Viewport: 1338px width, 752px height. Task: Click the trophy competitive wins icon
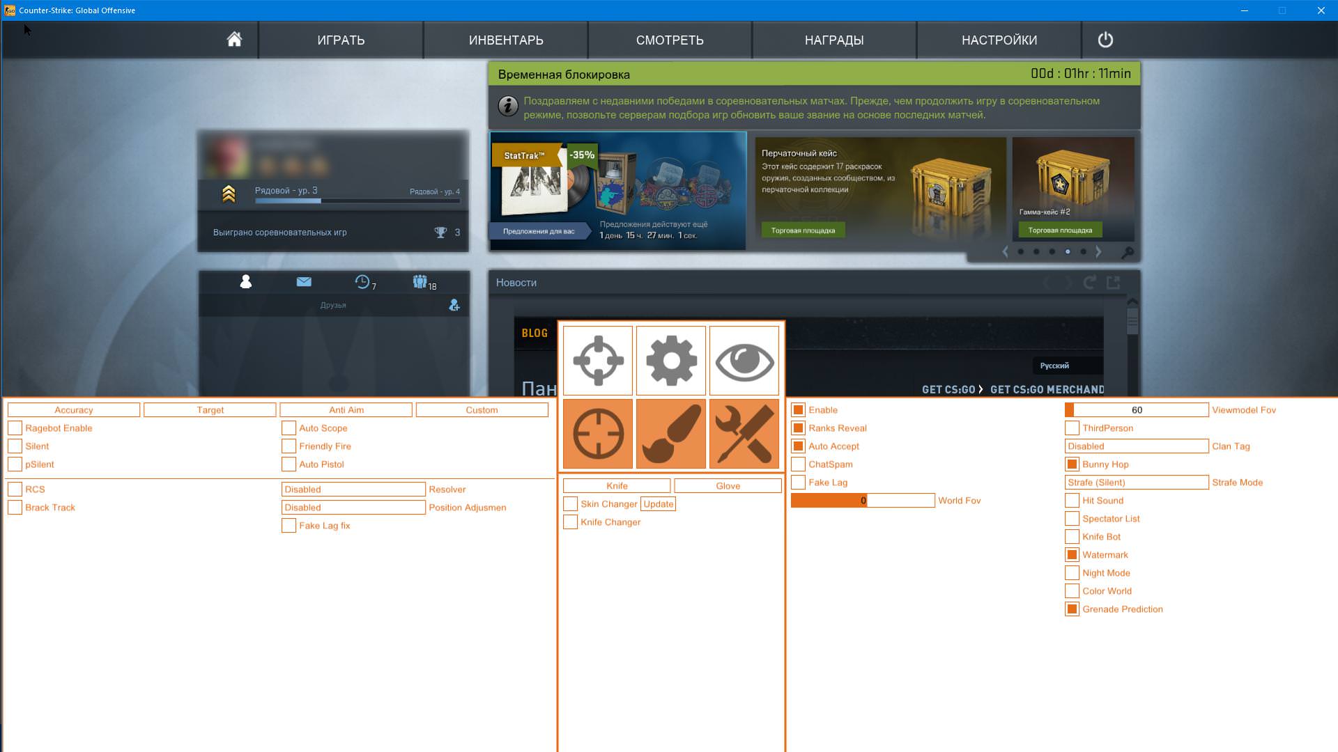440,233
